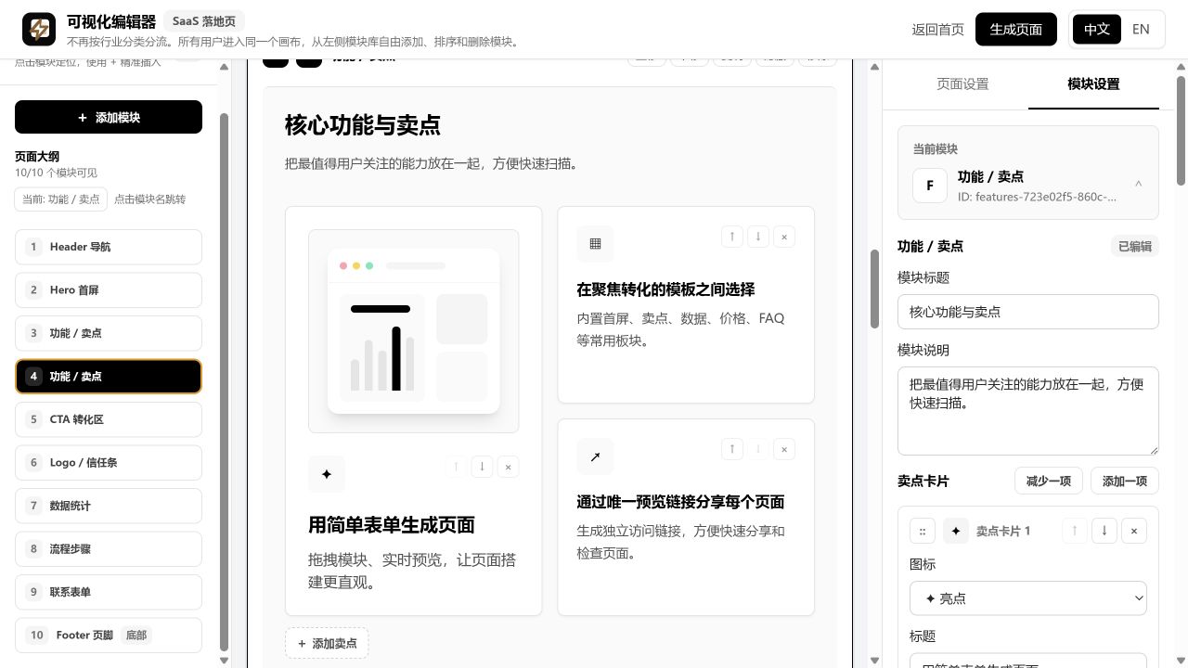This screenshot has width=1188, height=668.
Task: Delete the 在聚焦转化的模板之间选择 card
Action: [x=784, y=237]
